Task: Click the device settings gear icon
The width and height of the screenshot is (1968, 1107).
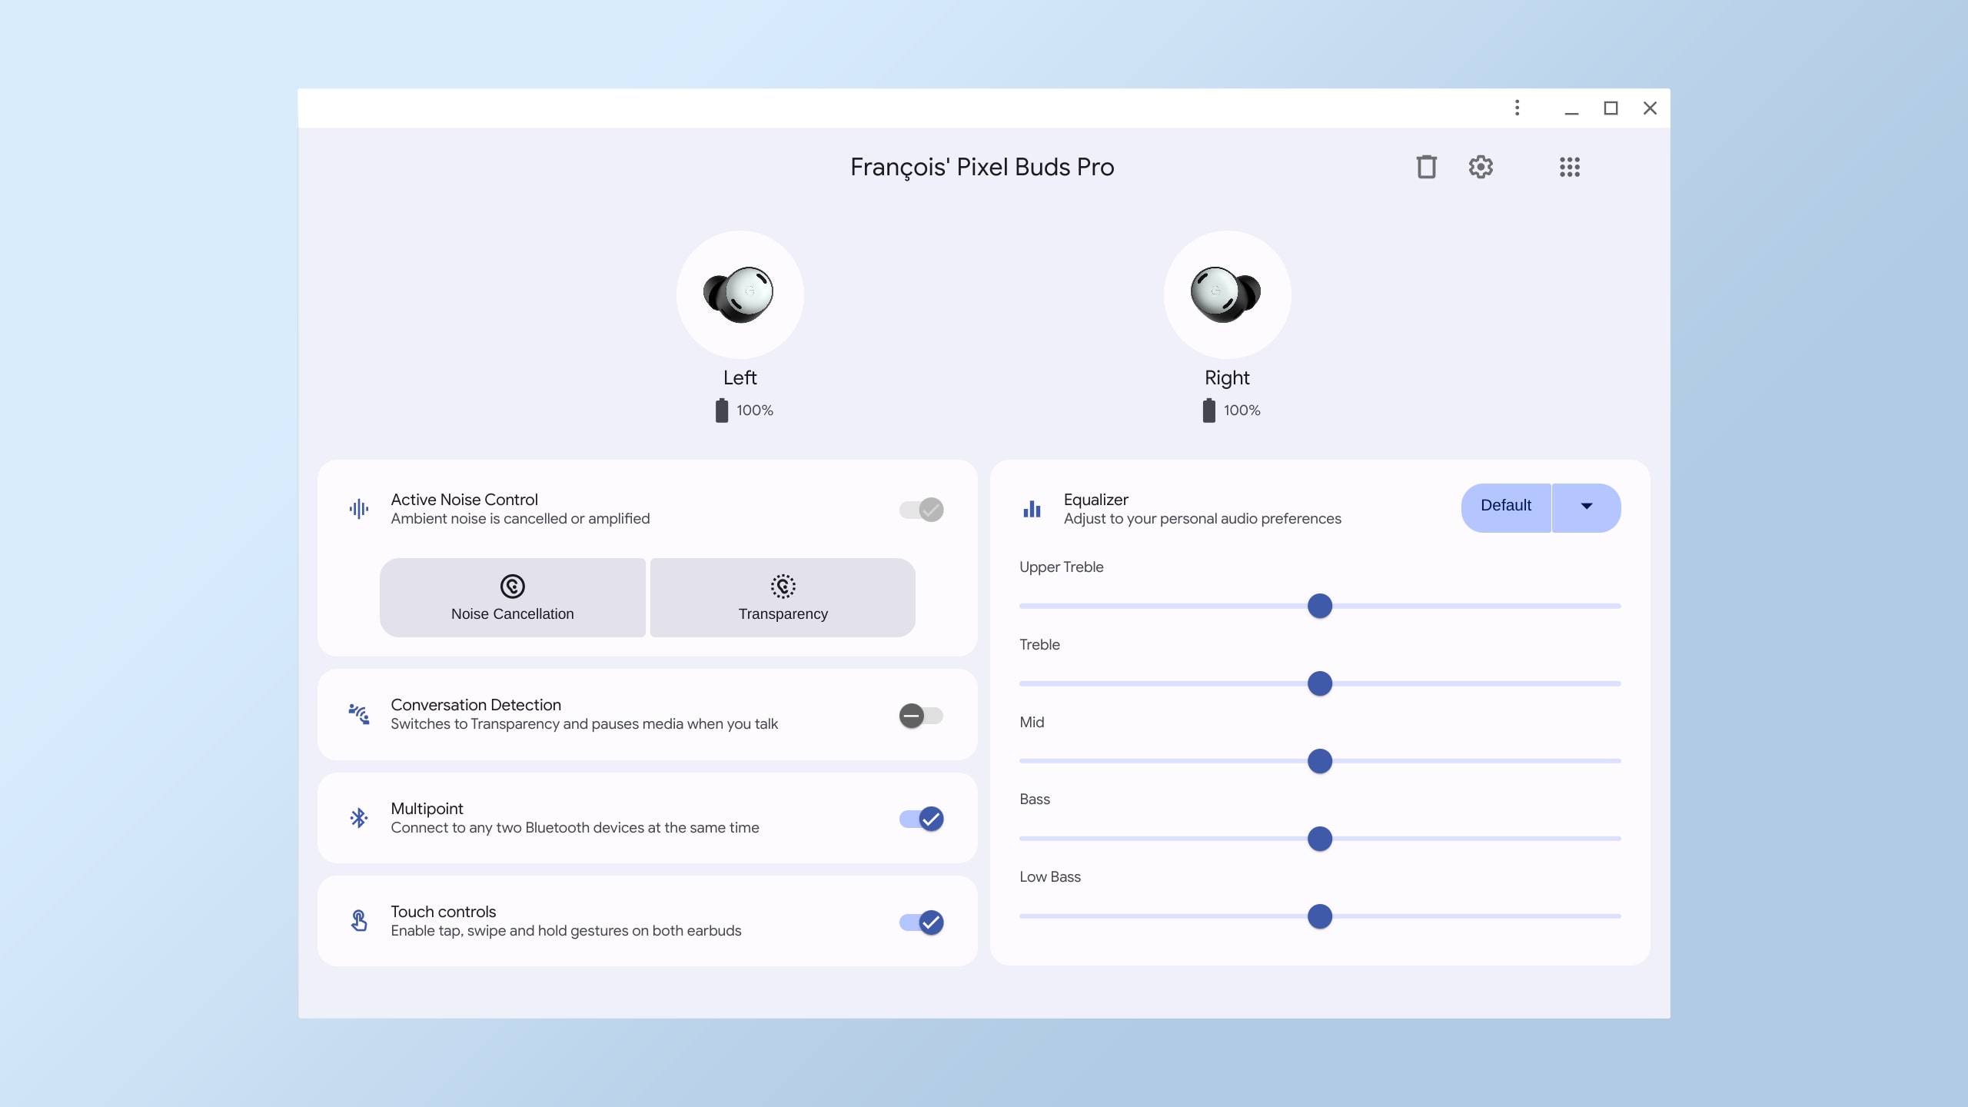Action: click(x=1480, y=166)
